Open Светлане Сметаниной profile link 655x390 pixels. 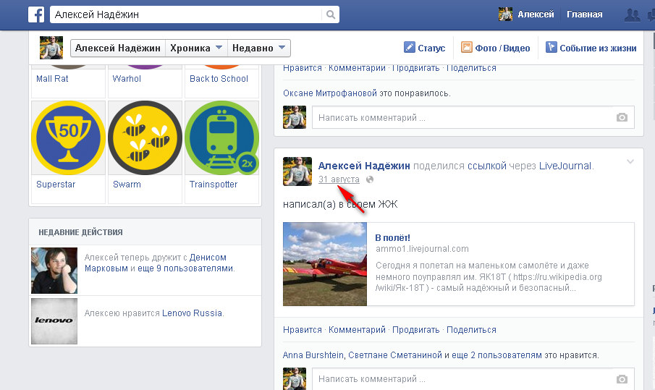pos(395,355)
